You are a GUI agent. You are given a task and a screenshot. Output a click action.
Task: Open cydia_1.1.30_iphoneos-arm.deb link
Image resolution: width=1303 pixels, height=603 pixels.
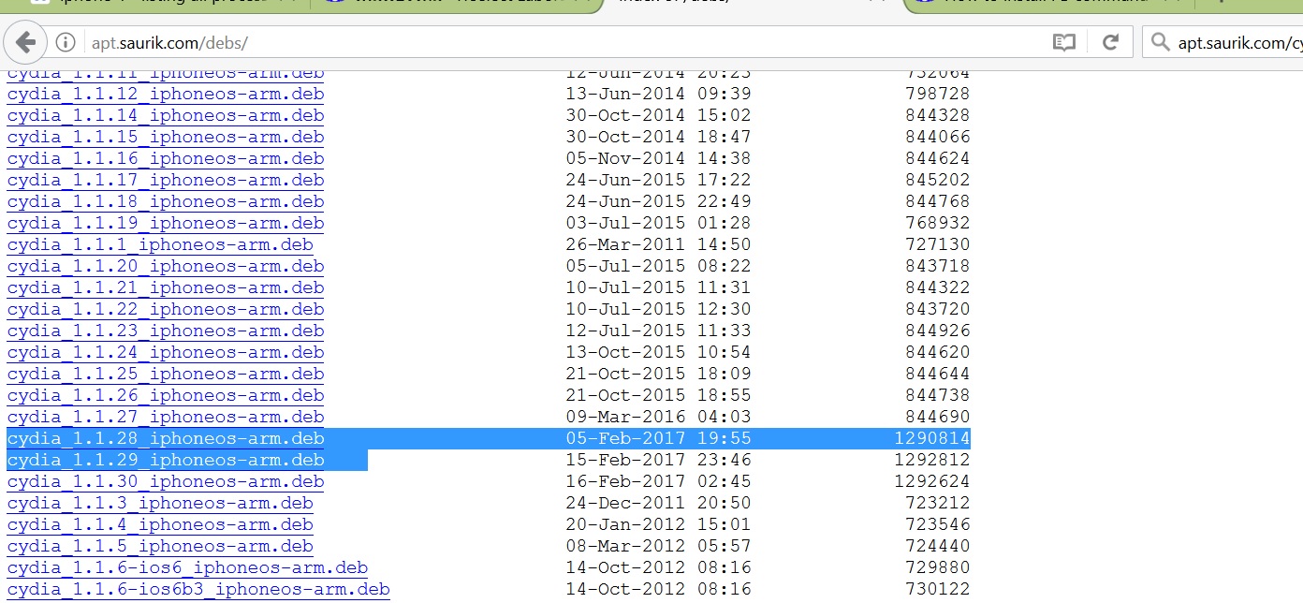coord(166,481)
